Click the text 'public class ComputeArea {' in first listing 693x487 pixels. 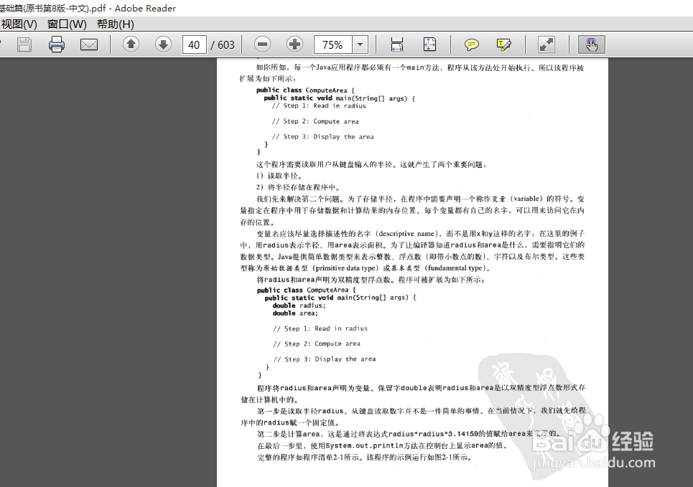click(x=305, y=90)
